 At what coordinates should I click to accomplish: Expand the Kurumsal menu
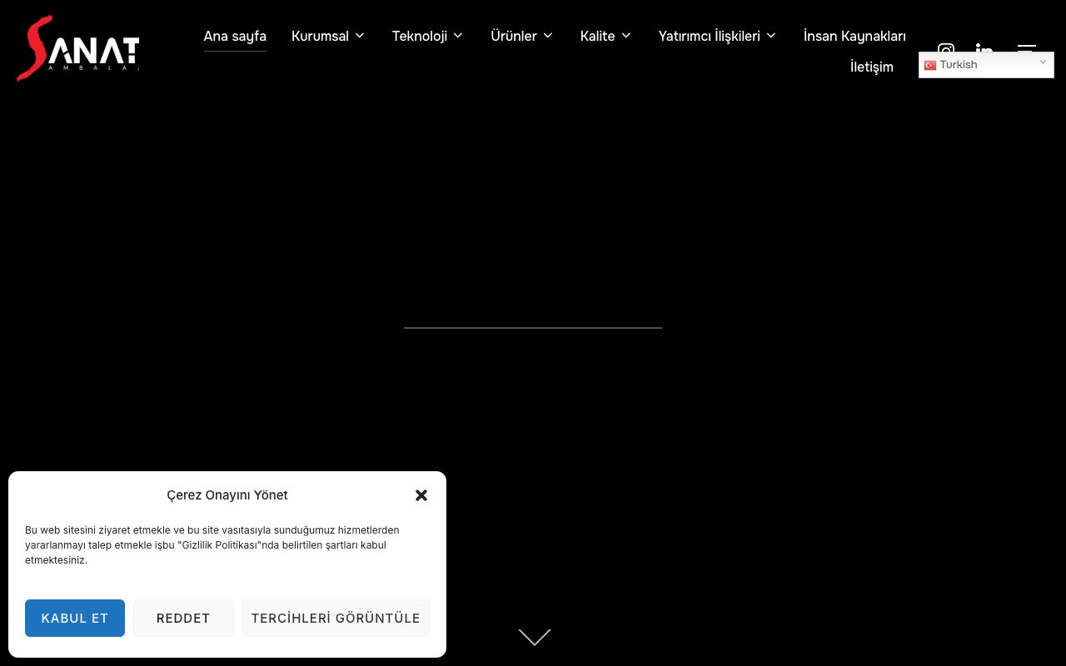[328, 36]
